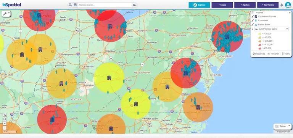Click the Traffic label
Image resolution: width=293 pixels, height=138 pixels.
(x=287, y=54)
